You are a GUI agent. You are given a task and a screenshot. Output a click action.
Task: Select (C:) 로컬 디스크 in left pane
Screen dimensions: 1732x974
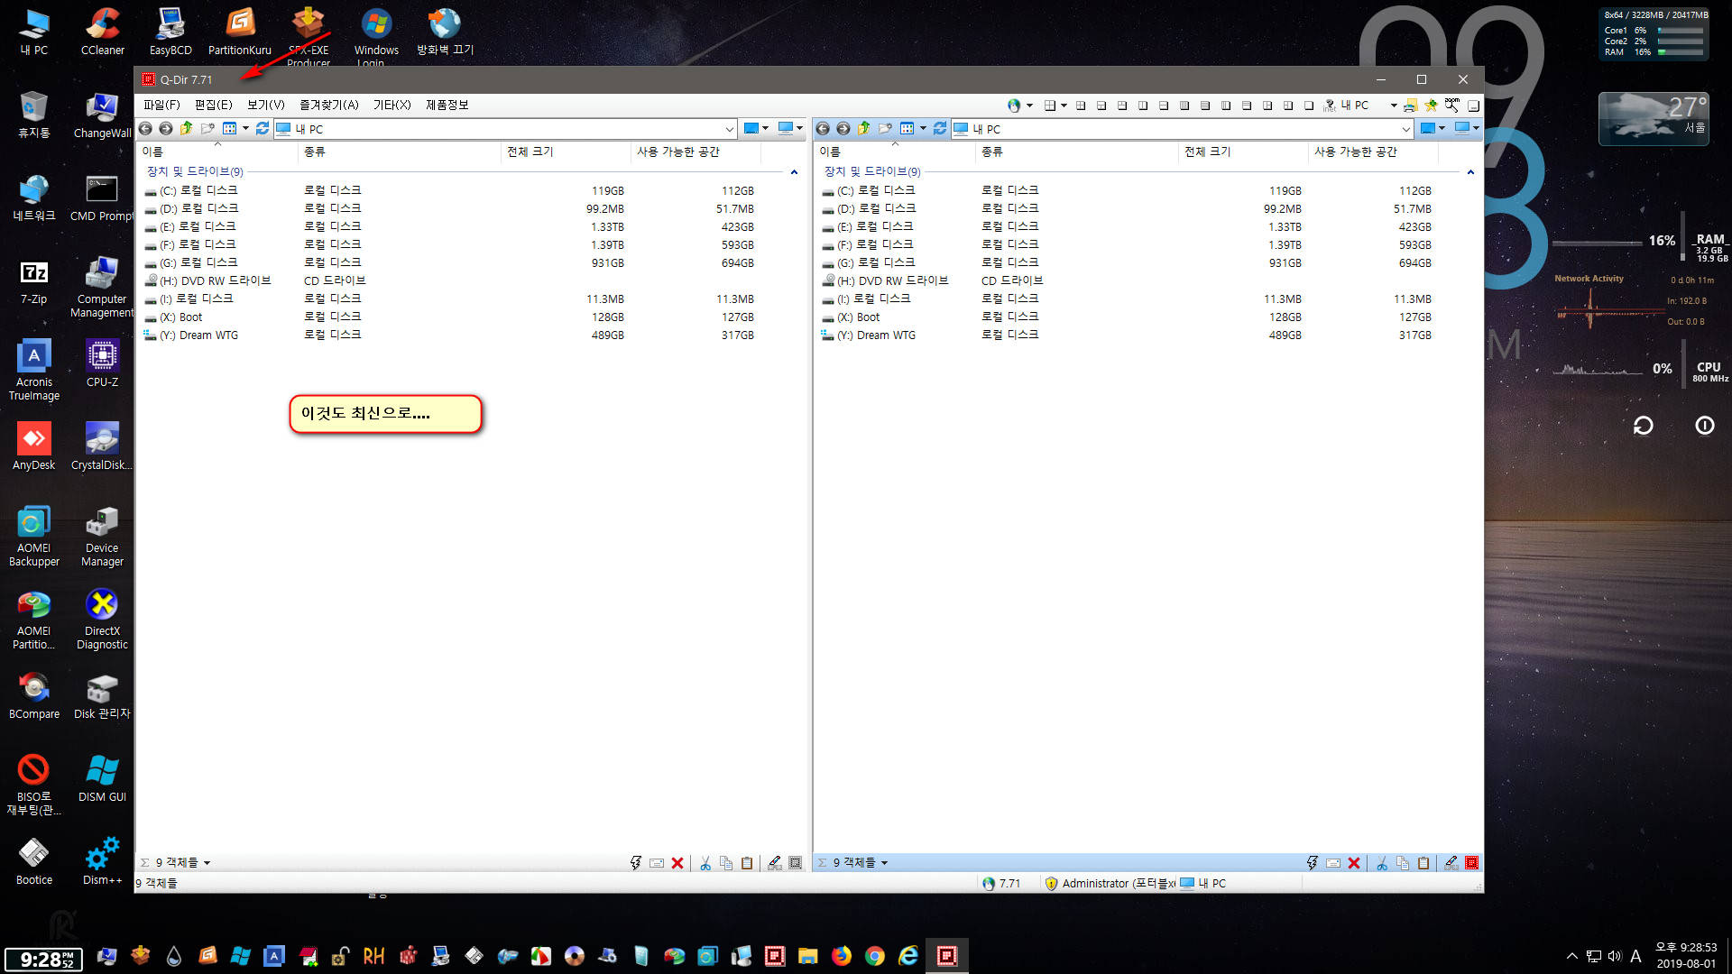(198, 190)
